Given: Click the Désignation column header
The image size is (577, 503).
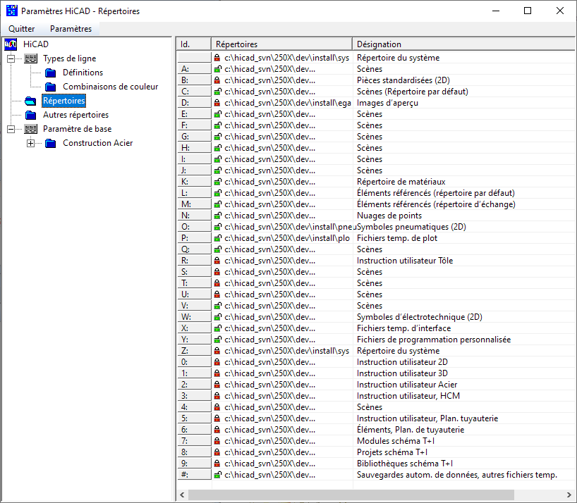Looking at the screenshot, I should click(463, 44).
